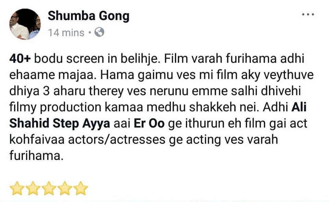Click the middle third star

tap(49, 188)
